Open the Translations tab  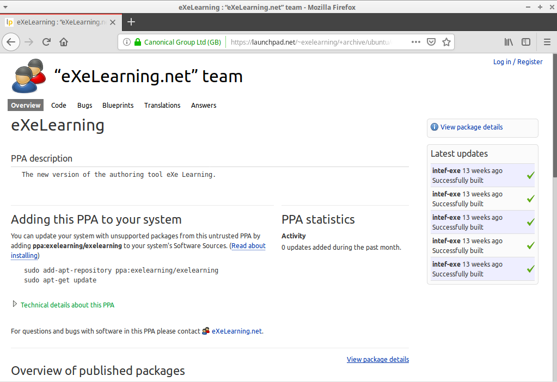162,105
